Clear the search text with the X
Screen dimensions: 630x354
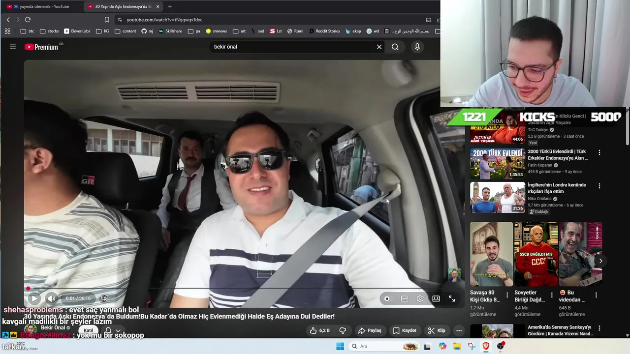379,47
